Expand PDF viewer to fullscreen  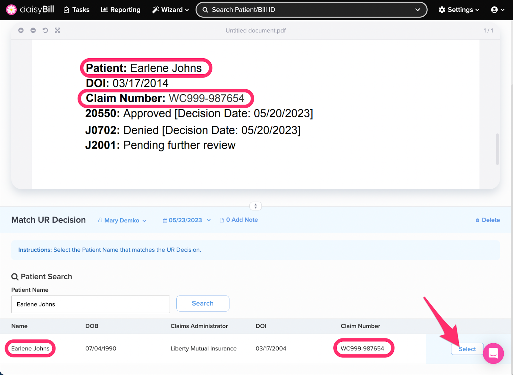coord(57,30)
